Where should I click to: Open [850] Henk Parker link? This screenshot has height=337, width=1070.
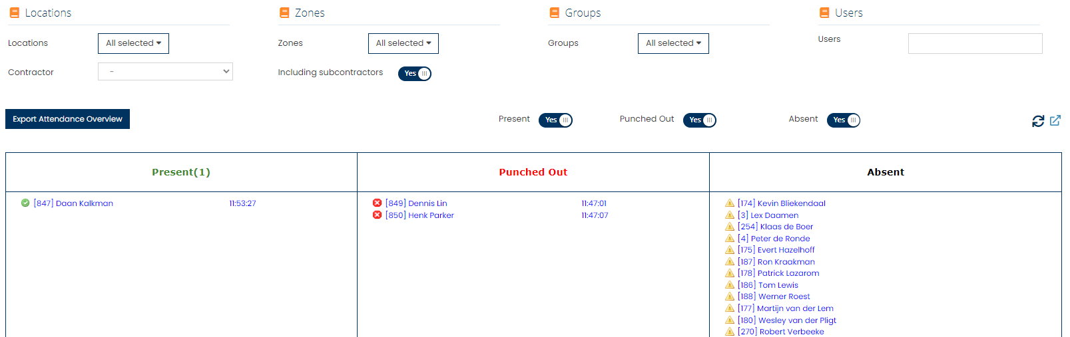(x=419, y=215)
